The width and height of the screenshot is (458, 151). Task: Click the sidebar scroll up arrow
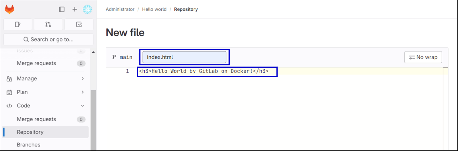pyautogui.click(x=93, y=52)
